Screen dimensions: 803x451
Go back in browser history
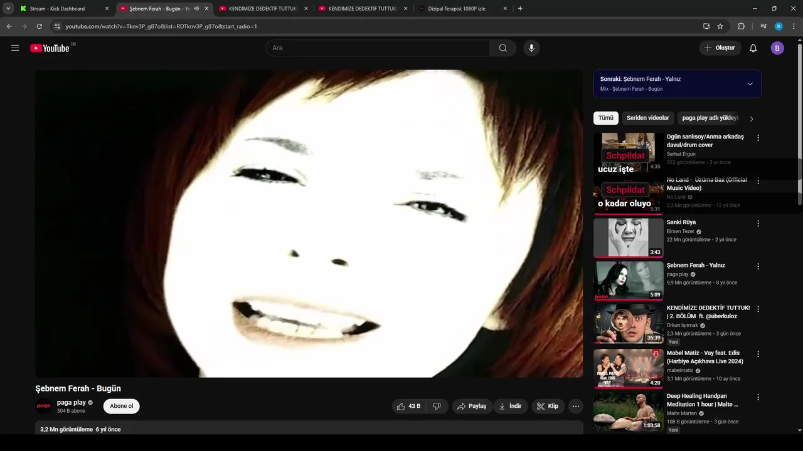click(9, 26)
